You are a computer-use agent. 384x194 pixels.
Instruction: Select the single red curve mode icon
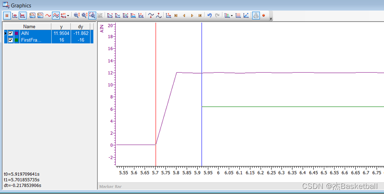48,15
